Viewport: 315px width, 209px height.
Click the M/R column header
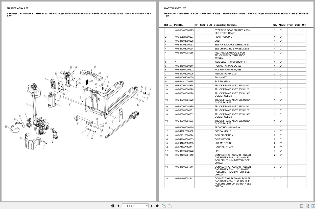[x=304, y=25]
